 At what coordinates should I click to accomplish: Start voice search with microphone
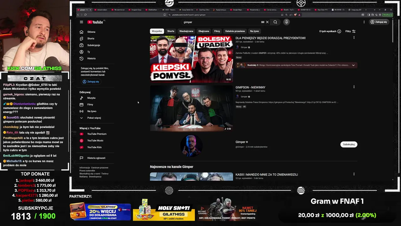286,22
